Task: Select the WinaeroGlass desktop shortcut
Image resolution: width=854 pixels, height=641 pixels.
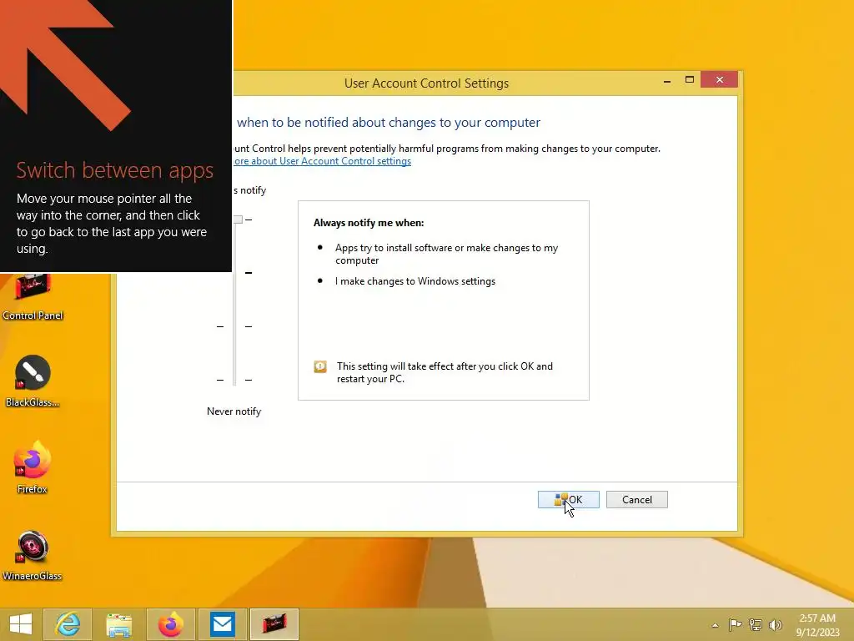Action: coord(33,554)
